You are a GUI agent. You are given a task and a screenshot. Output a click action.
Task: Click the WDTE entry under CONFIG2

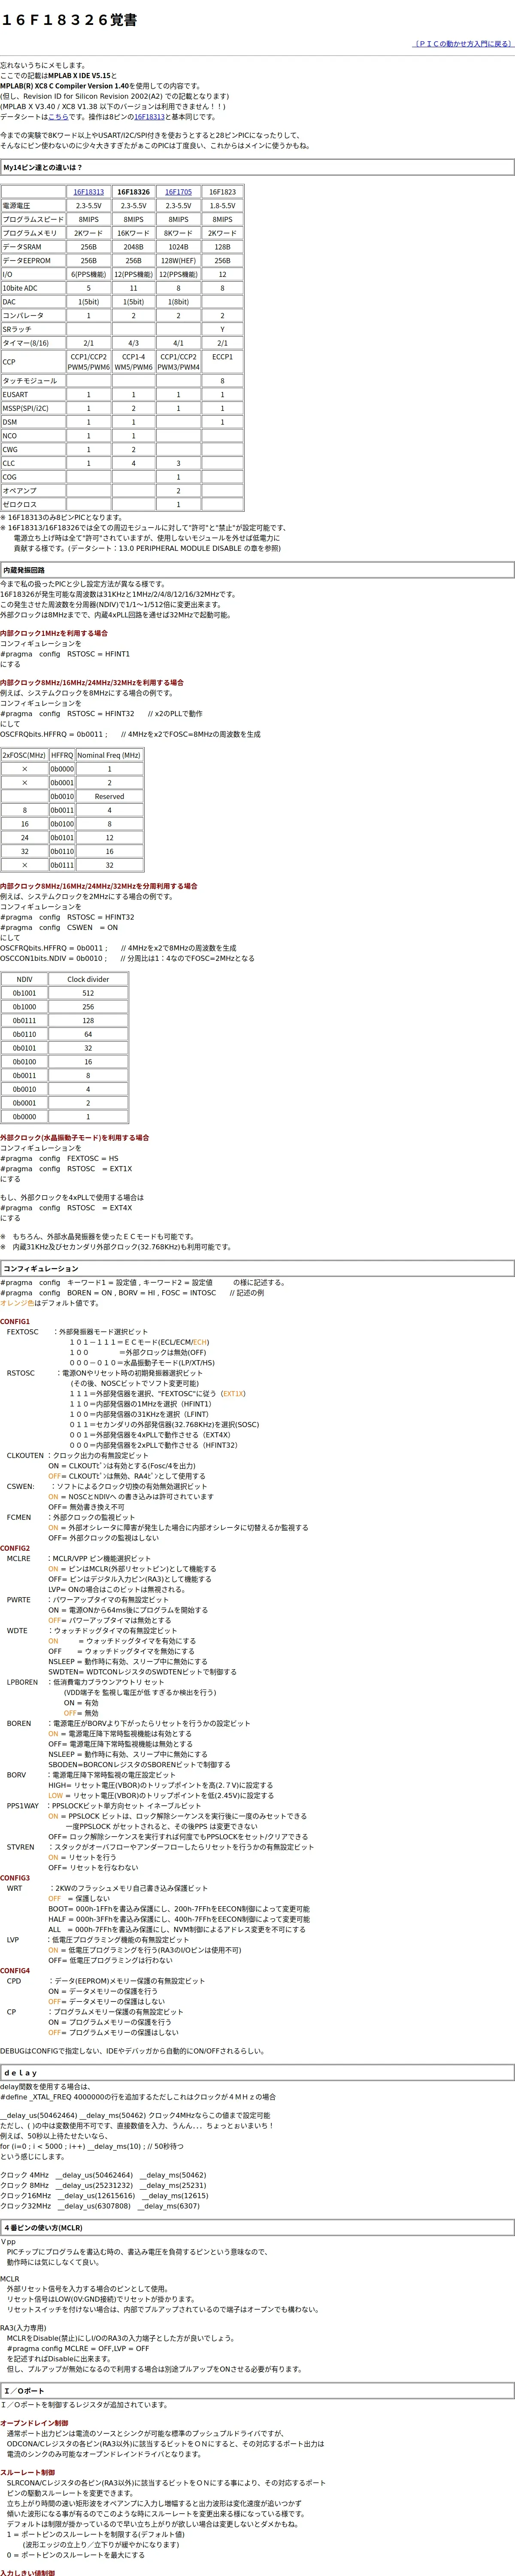point(17,1631)
